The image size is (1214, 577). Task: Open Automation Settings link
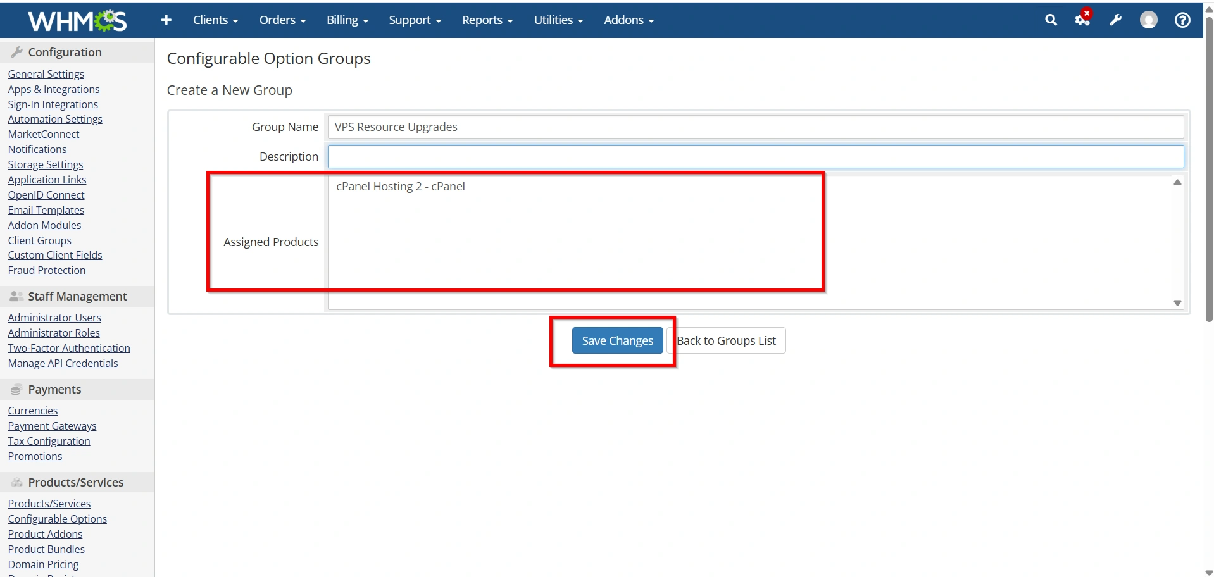pyautogui.click(x=55, y=119)
